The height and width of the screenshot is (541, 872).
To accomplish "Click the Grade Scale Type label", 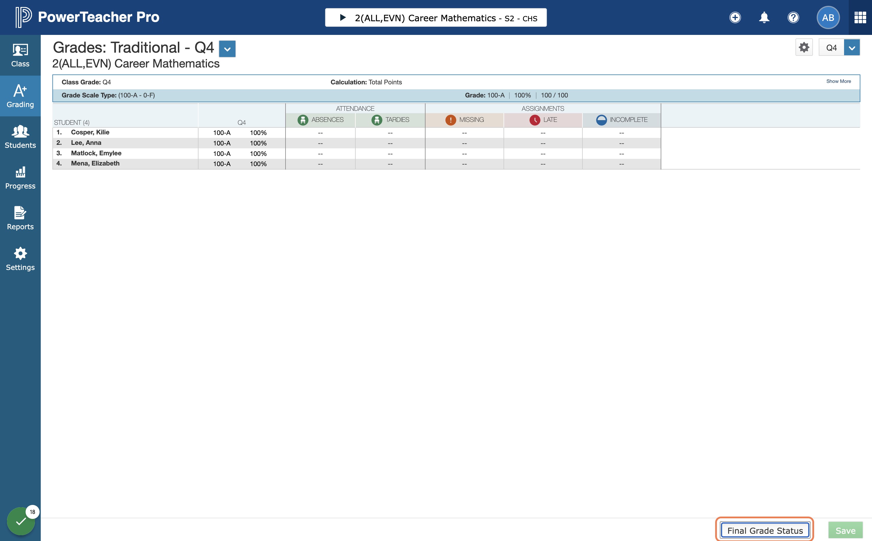I will (x=89, y=95).
